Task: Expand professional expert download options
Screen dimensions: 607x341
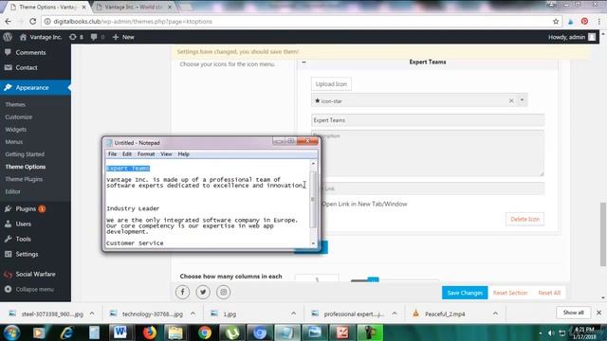Action: pos(395,314)
